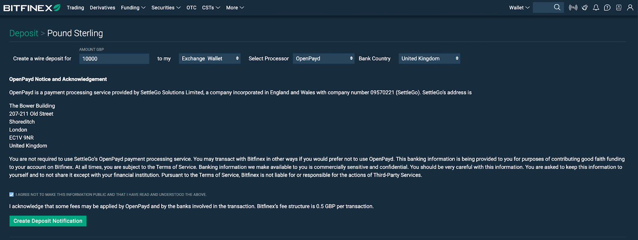Click the fee acknowledgement sentence
The width and height of the screenshot is (638, 240).
pos(191,206)
